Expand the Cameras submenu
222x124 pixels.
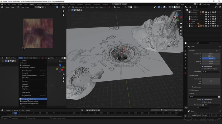click(x=33, y=81)
